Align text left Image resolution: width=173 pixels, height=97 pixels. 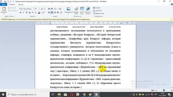click(x=49, y=13)
